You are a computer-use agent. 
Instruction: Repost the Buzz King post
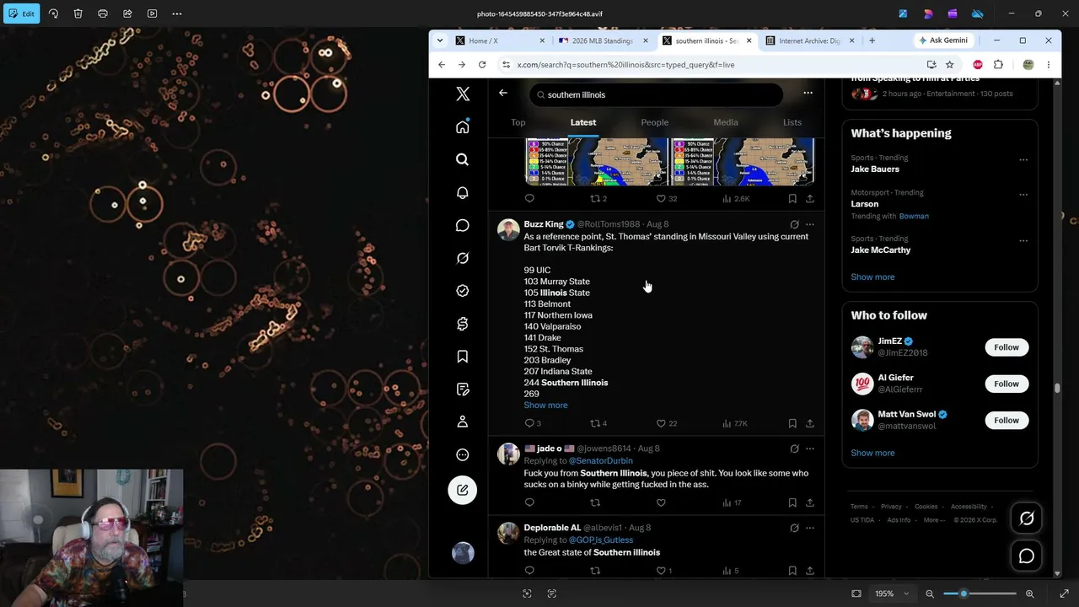[x=595, y=423]
